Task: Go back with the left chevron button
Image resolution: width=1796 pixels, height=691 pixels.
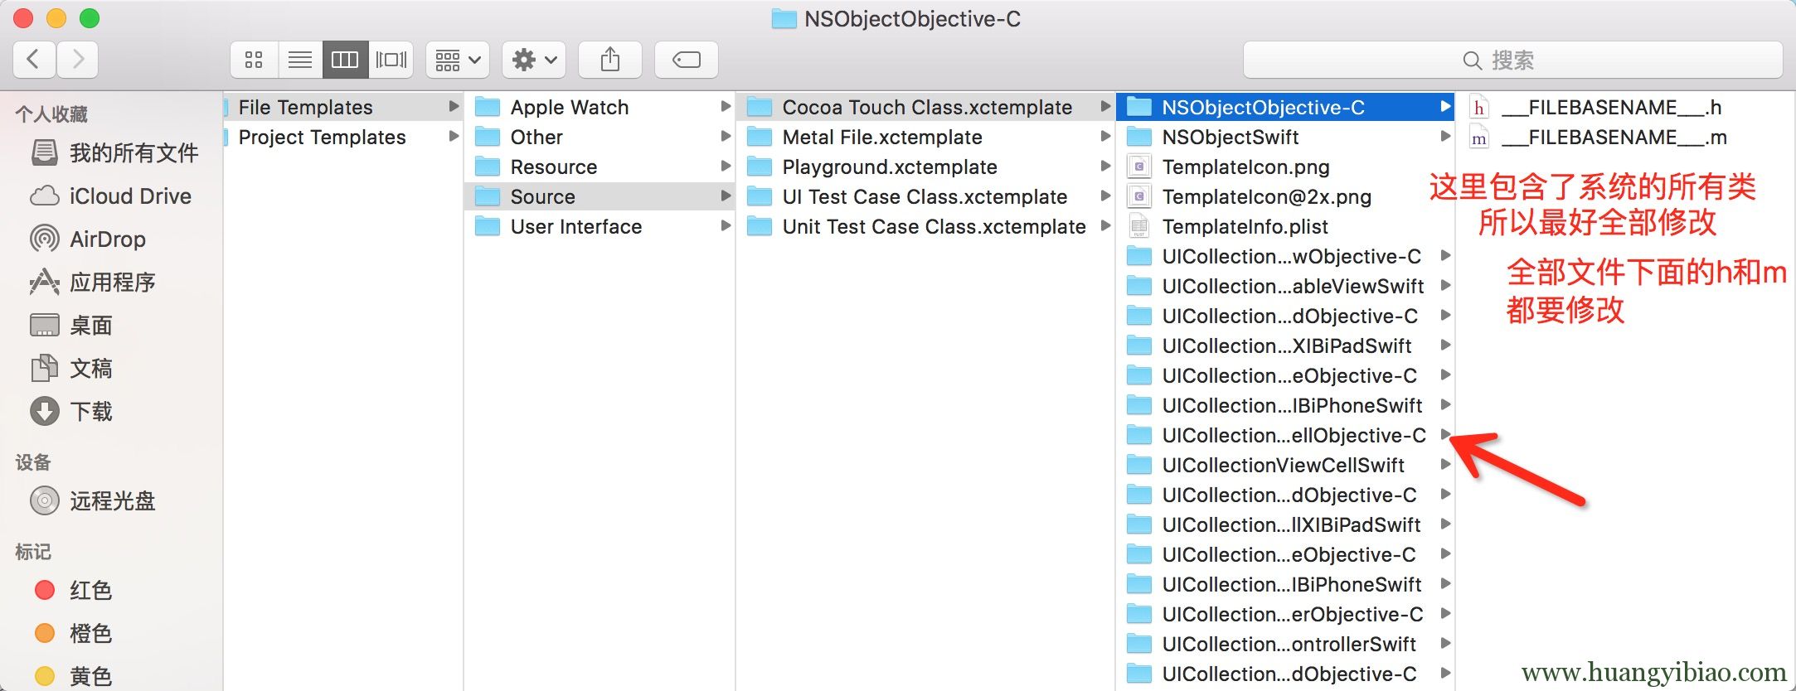Action: (34, 60)
